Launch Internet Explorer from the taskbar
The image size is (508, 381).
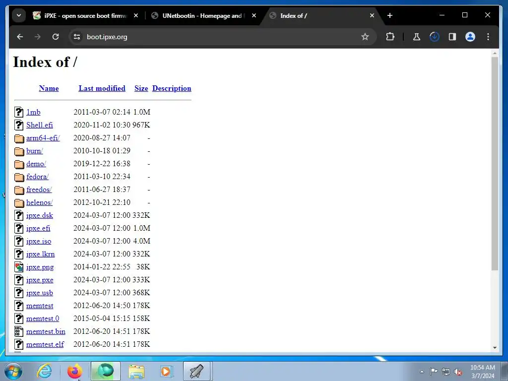(44, 371)
